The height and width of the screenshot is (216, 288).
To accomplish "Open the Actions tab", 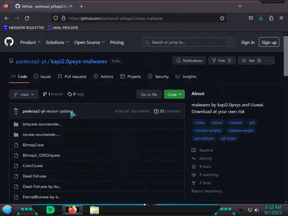I will pos(103,76).
